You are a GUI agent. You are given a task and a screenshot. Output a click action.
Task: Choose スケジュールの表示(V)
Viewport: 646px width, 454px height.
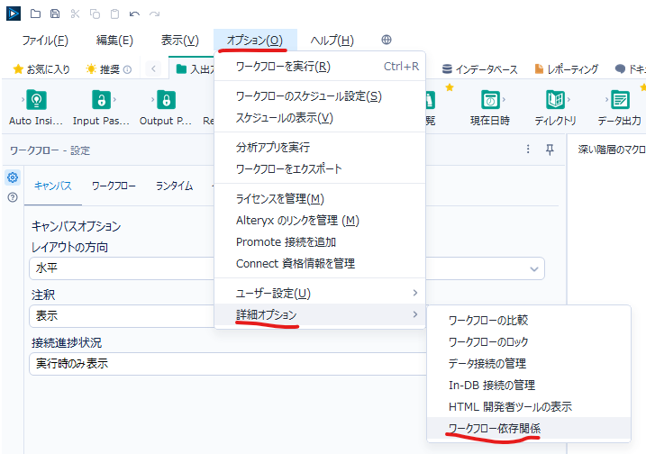320,118
